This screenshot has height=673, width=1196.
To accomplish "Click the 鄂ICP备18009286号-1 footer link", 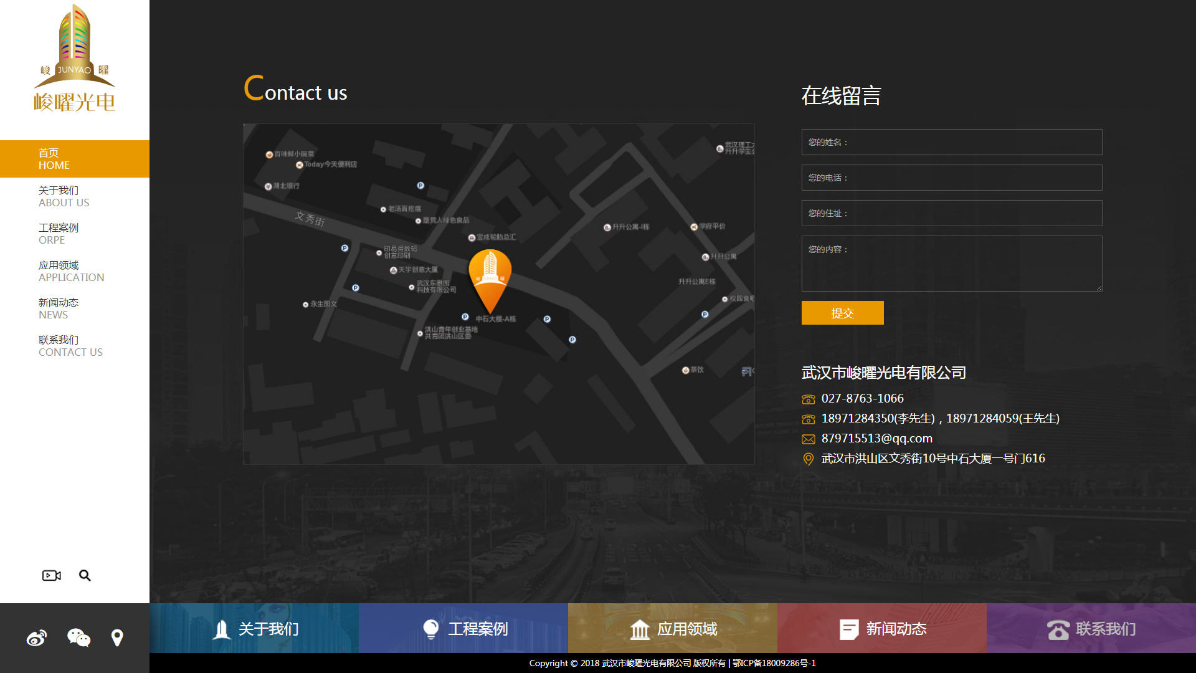I will [x=774, y=663].
